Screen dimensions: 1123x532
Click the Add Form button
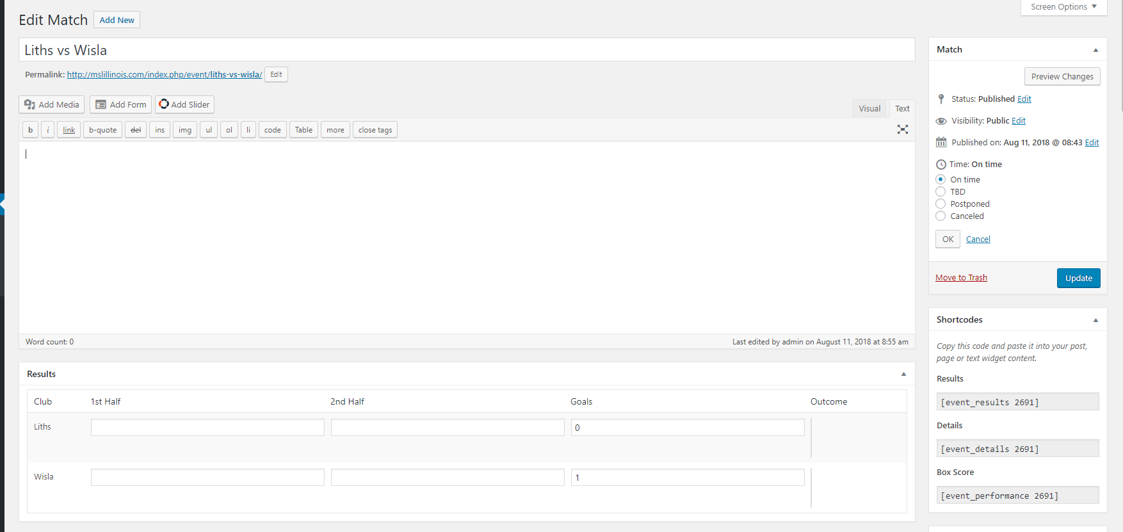pos(120,104)
